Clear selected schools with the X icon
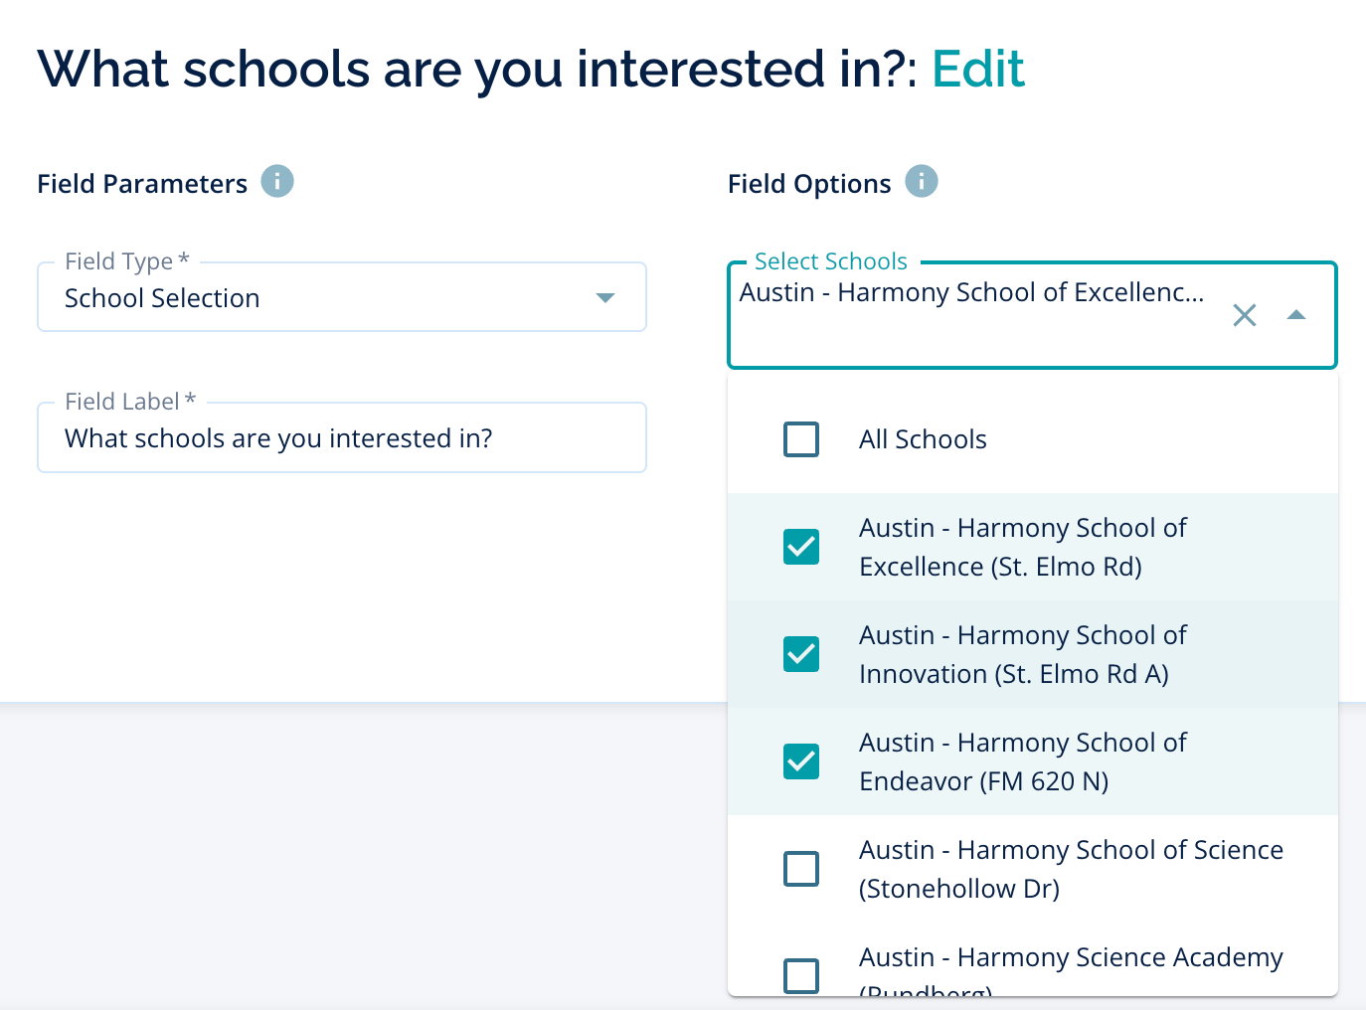 1244,315
